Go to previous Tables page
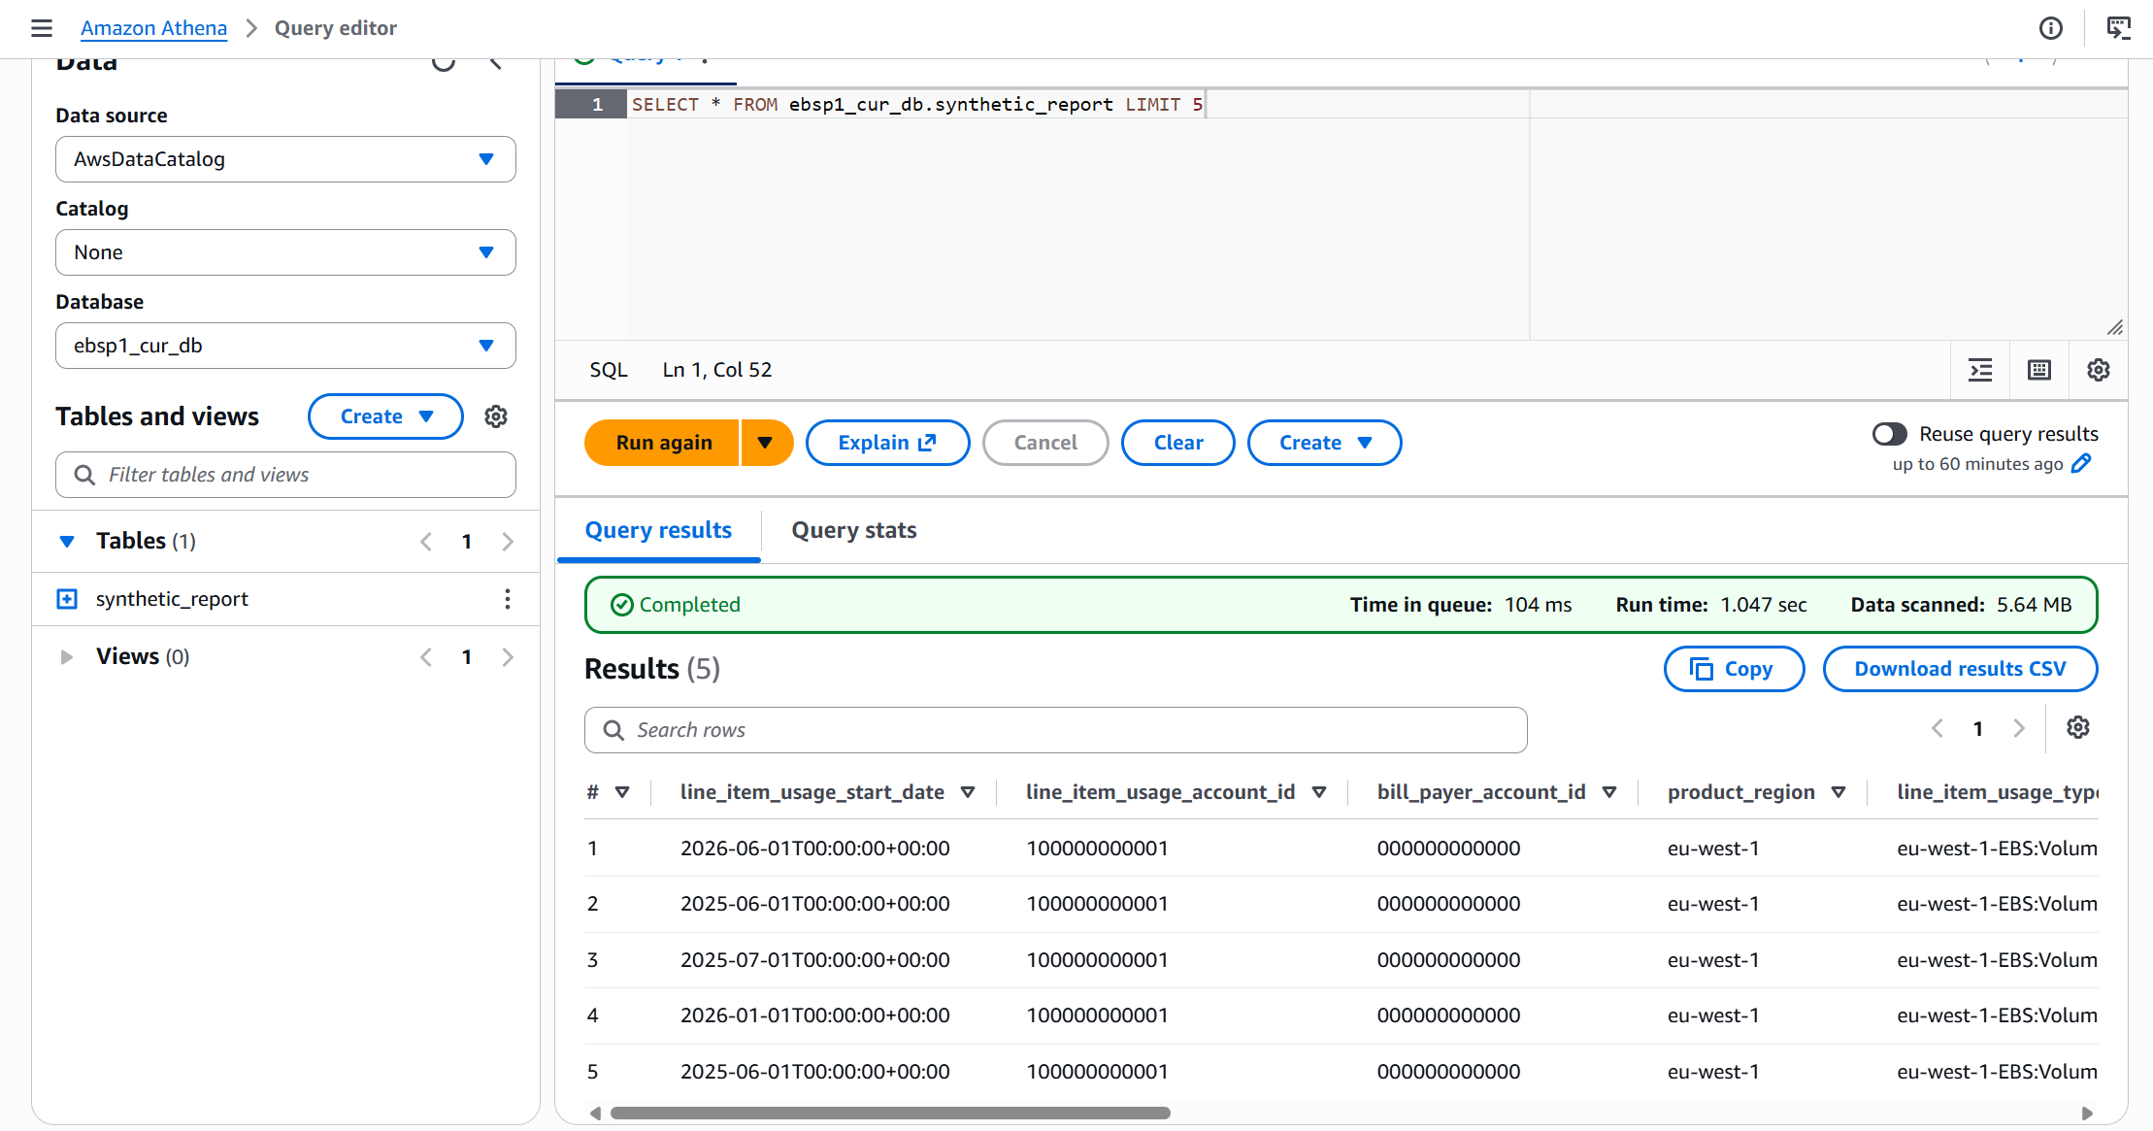 pyautogui.click(x=426, y=541)
